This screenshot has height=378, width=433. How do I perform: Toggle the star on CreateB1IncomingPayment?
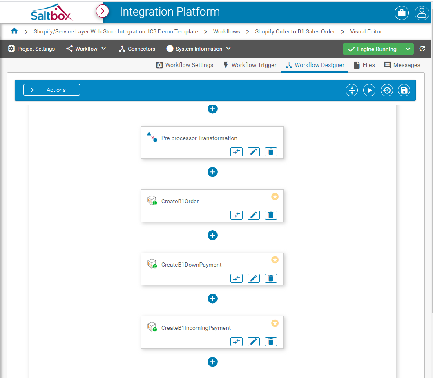coord(275,323)
